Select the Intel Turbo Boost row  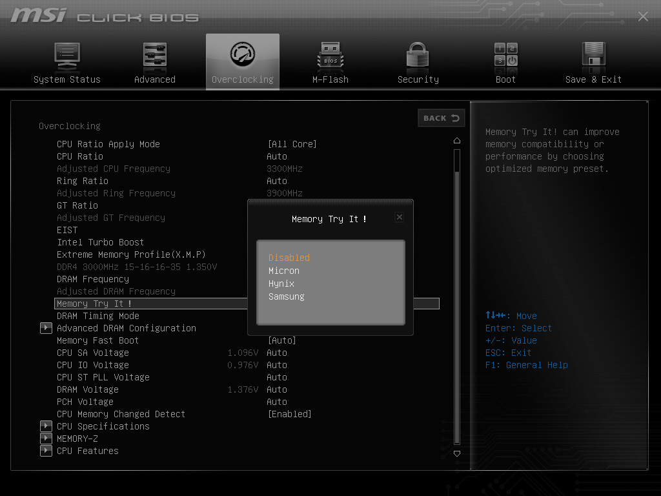click(100, 242)
